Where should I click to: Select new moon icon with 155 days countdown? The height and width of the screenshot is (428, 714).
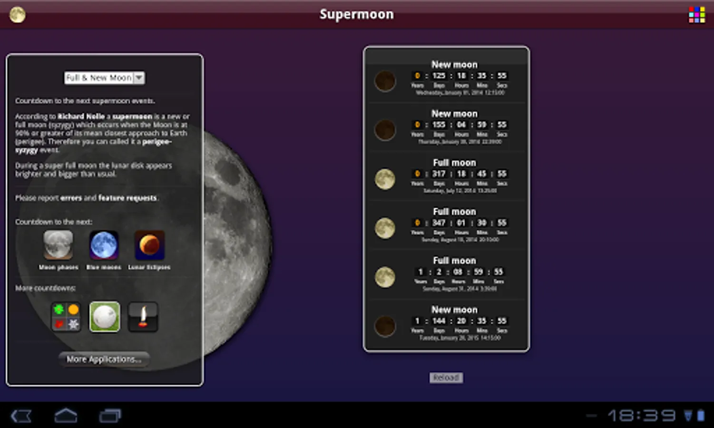tap(385, 130)
